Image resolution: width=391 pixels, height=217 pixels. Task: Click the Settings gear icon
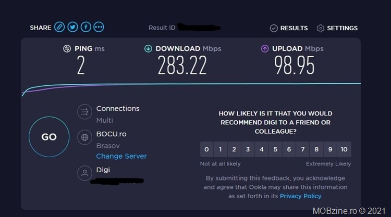(321, 28)
